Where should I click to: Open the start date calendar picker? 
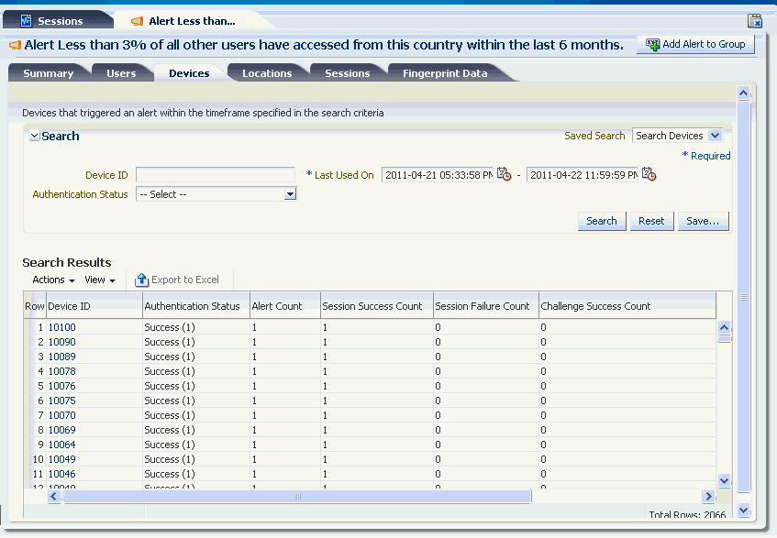505,175
